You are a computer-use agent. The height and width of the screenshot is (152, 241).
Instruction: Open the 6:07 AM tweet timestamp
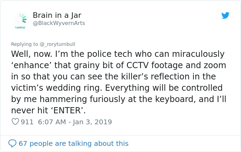(52, 122)
